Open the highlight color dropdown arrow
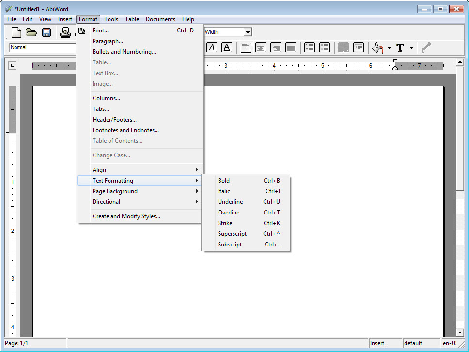The image size is (469, 352). [x=389, y=48]
